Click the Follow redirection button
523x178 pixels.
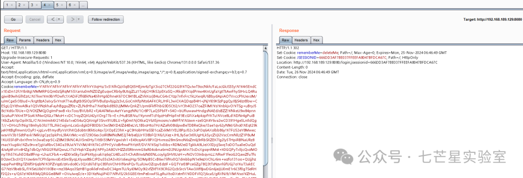coord(106,19)
